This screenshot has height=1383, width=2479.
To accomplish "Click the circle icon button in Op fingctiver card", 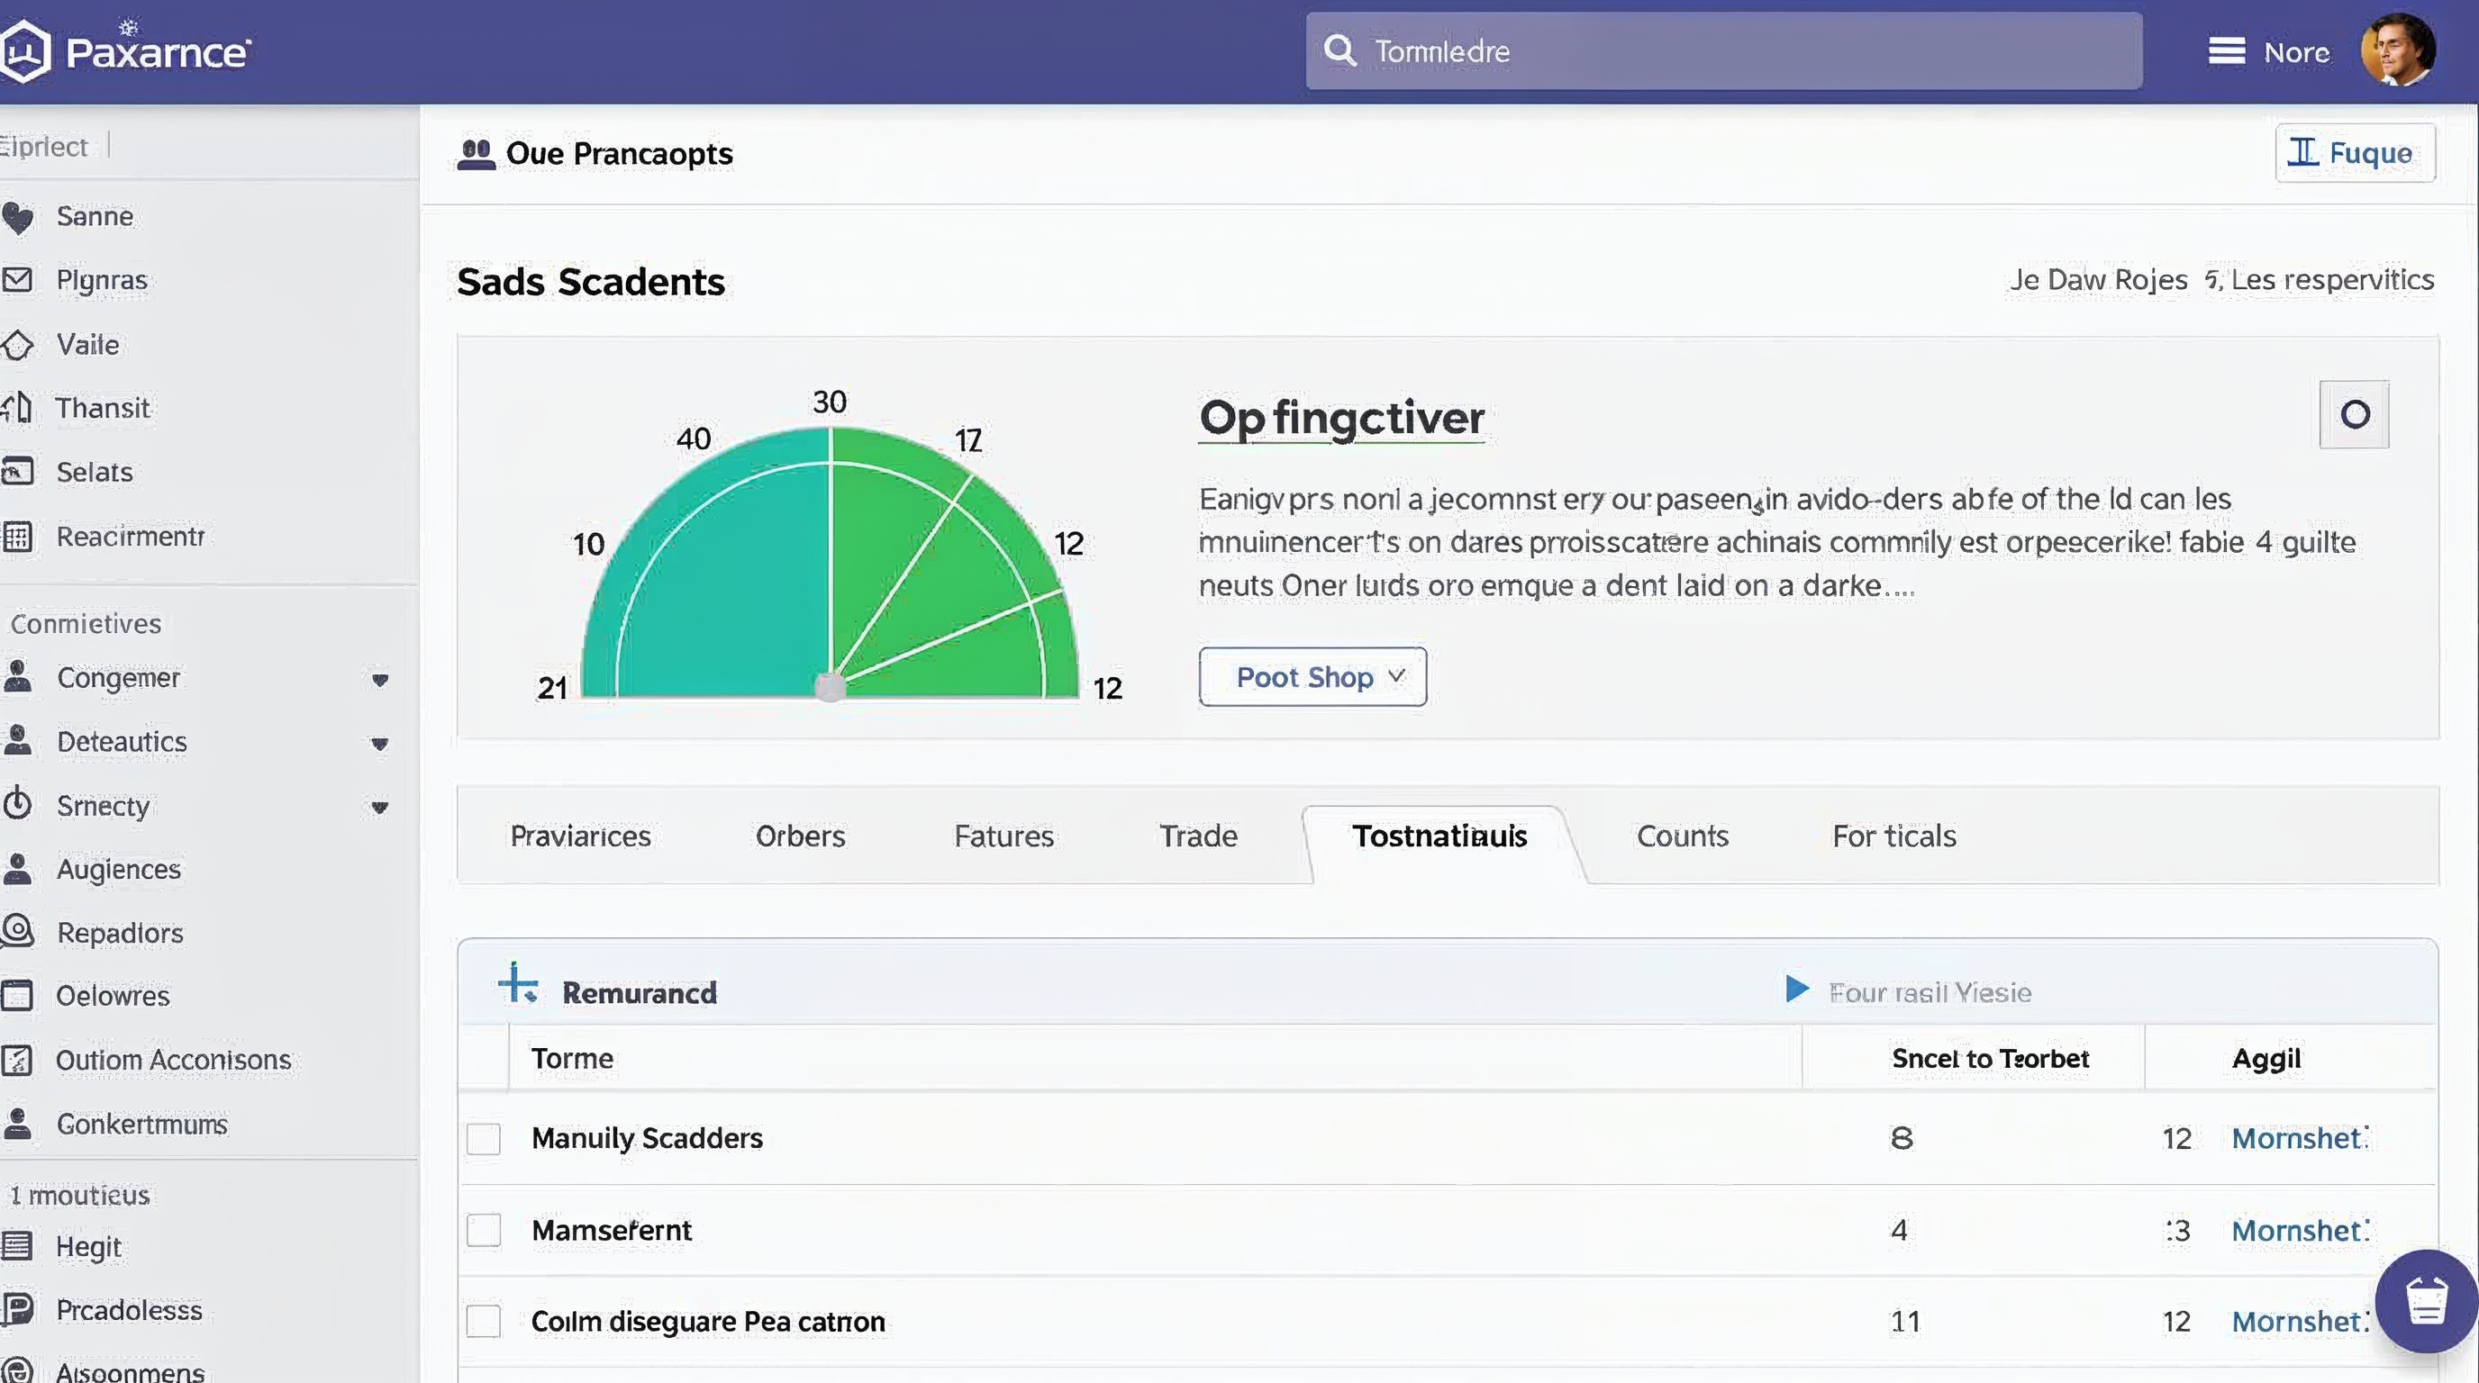I will [x=2354, y=414].
